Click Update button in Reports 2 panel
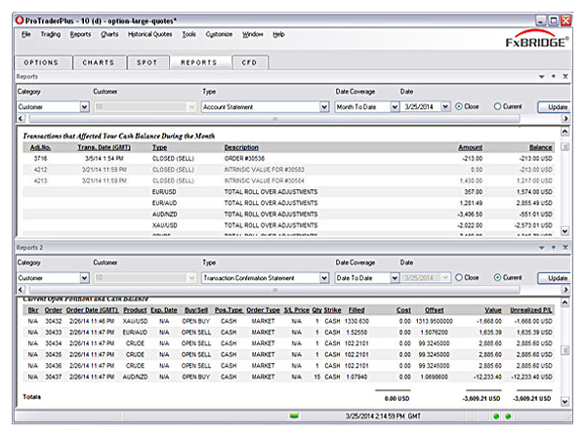Image resolution: width=586 pixels, height=439 pixels. [554, 278]
